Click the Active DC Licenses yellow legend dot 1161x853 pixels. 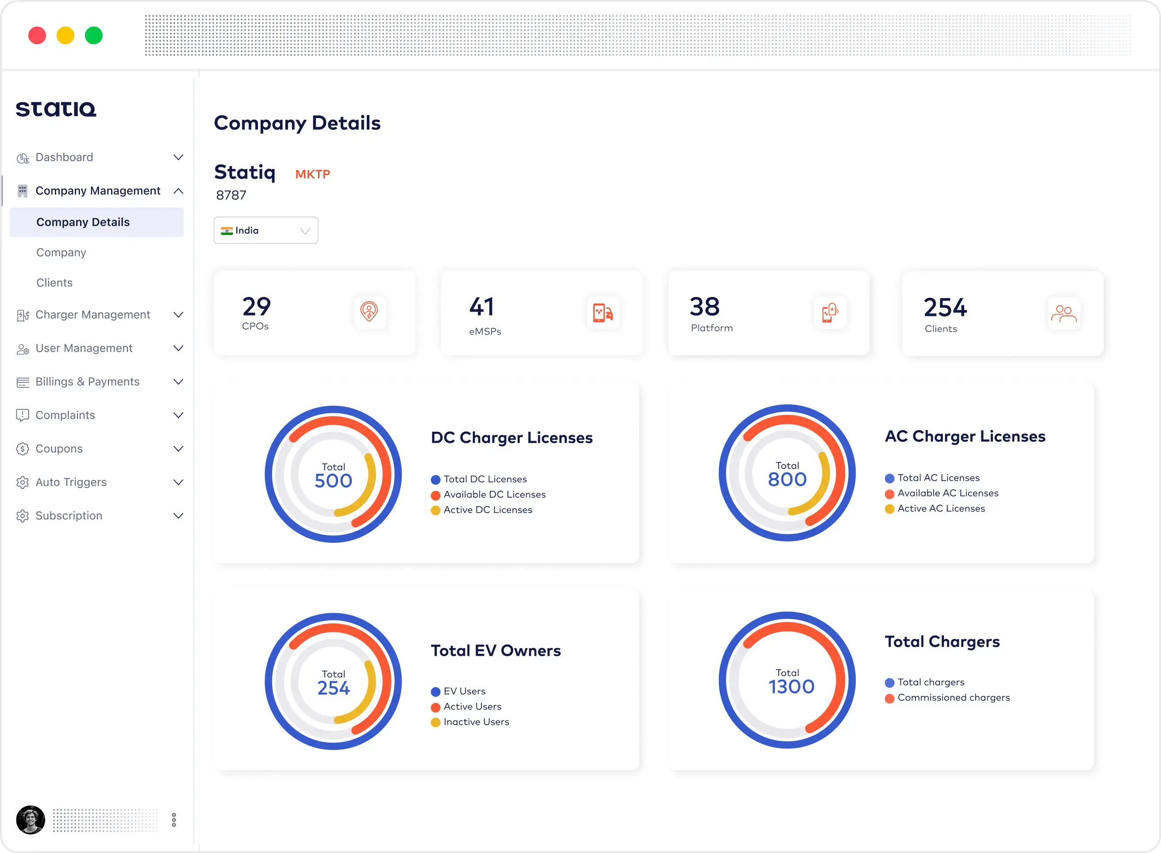click(436, 511)
